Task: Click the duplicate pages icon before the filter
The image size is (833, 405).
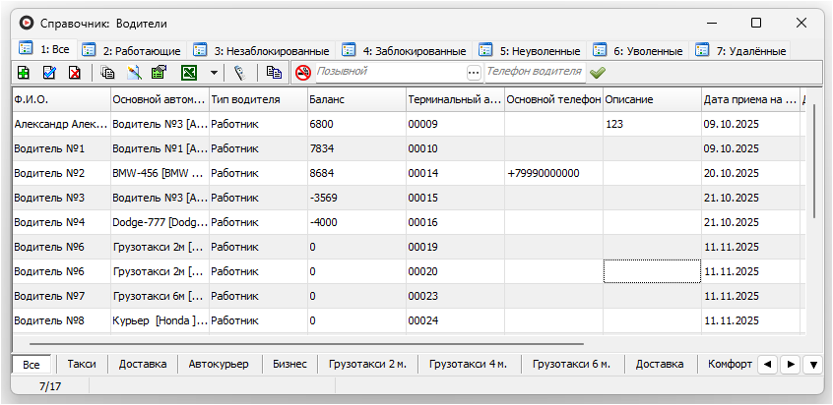Action: point(274,73)
